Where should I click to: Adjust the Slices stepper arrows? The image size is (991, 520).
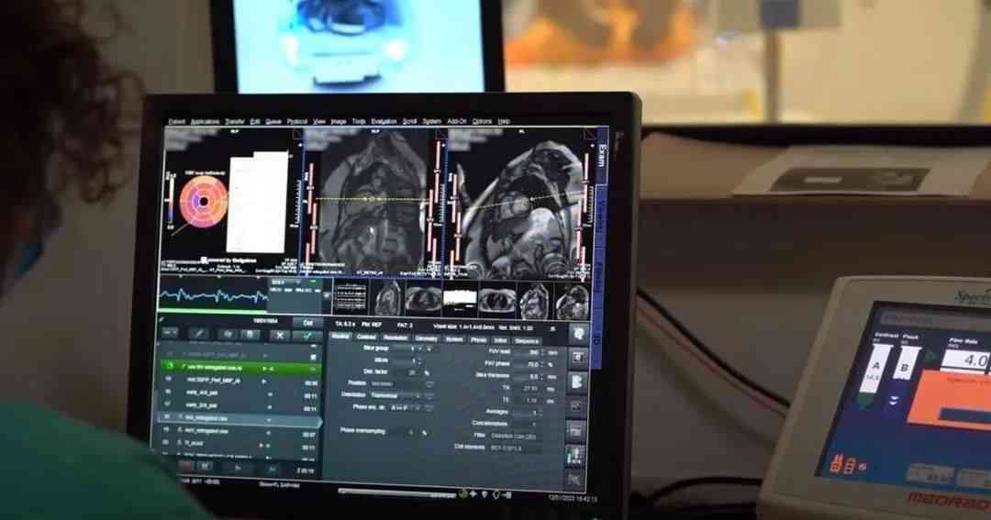click(x=418, y=360)
